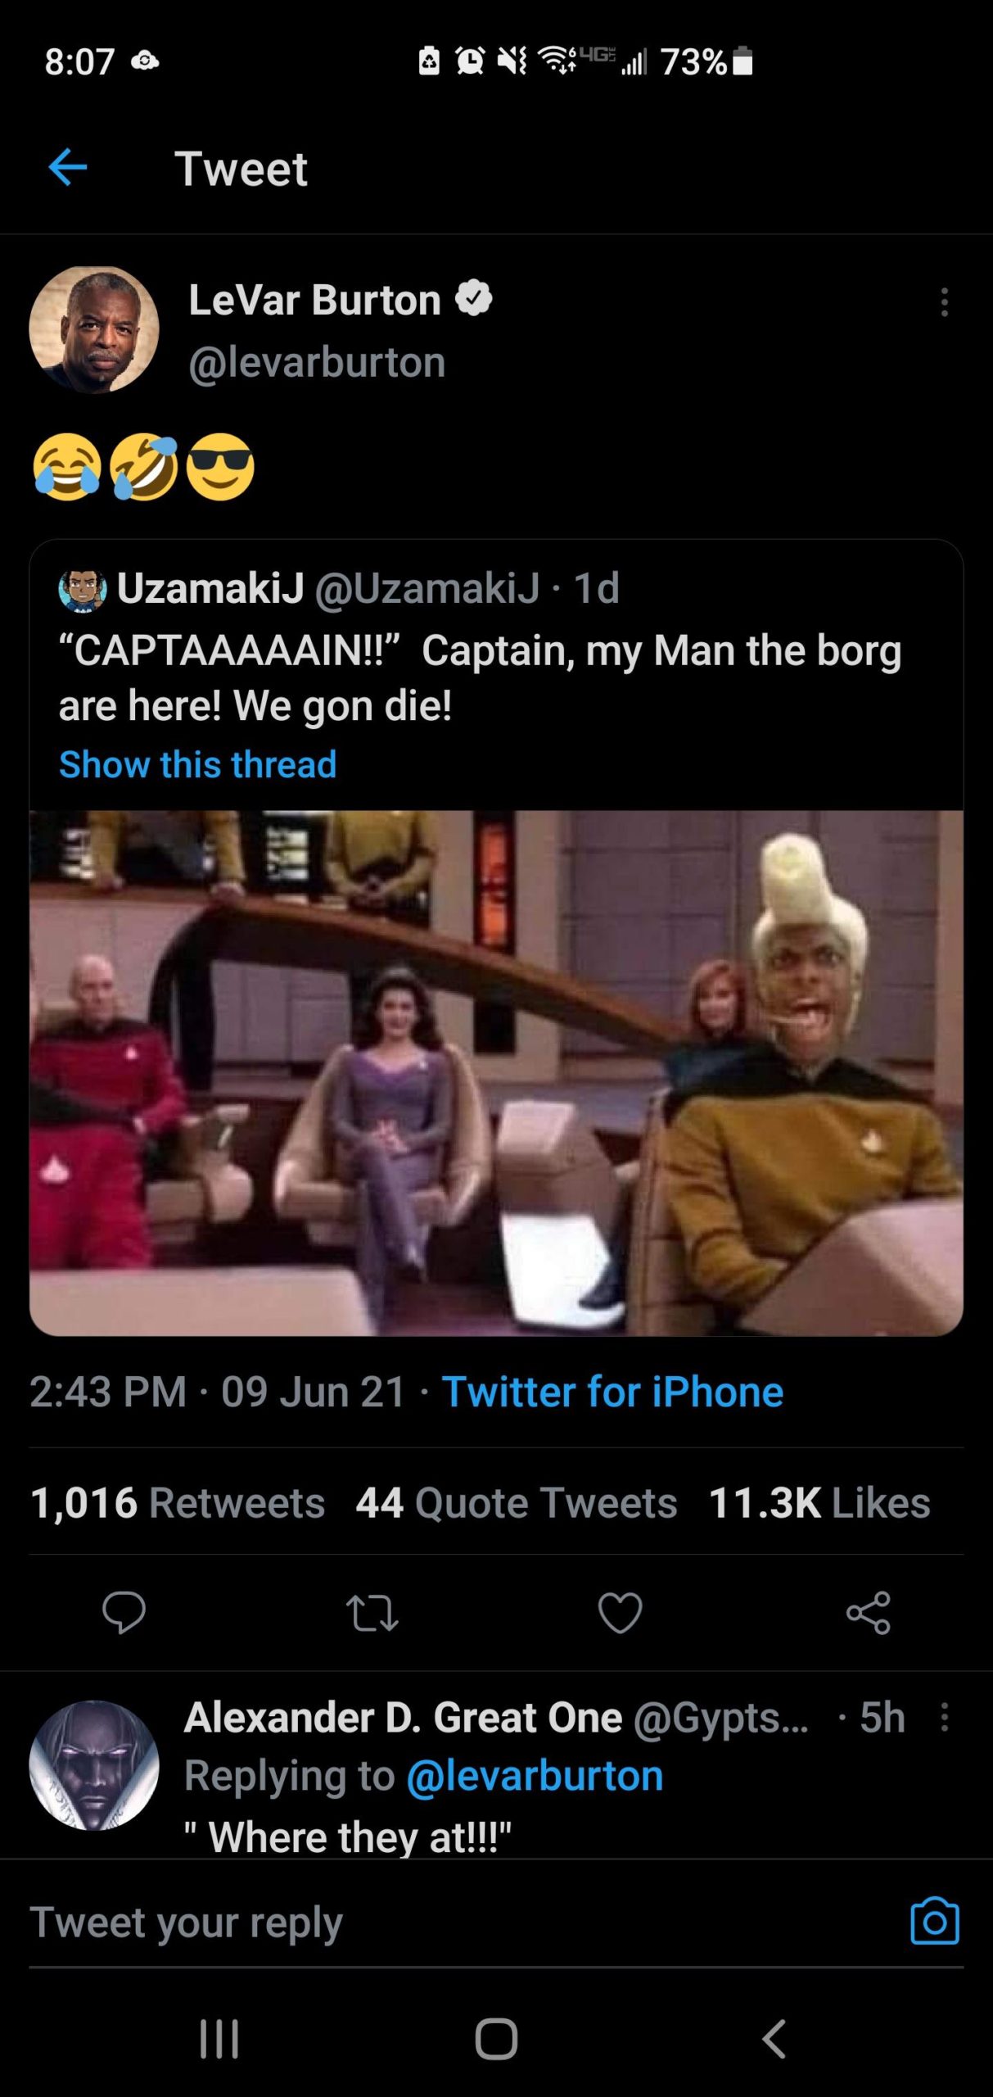Tap the retweet arrows icon
993x2097 pixels.
pyautogui.click(x=372, y=1612)
